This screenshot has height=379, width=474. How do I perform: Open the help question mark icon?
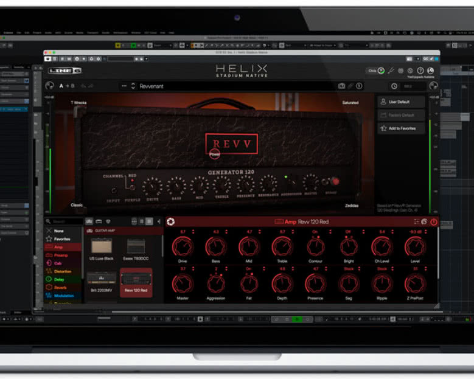click(x=420, y=71)
